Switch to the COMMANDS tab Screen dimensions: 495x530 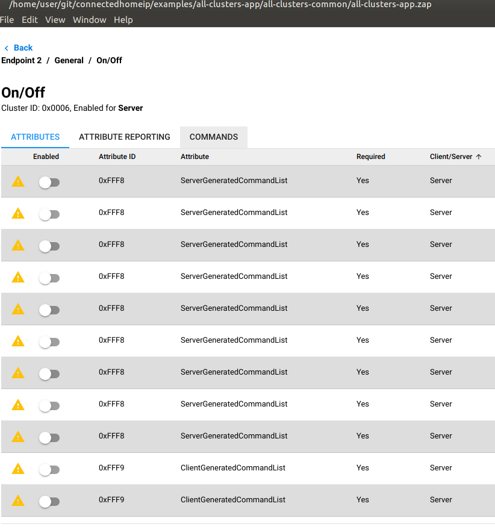[213, 137]
